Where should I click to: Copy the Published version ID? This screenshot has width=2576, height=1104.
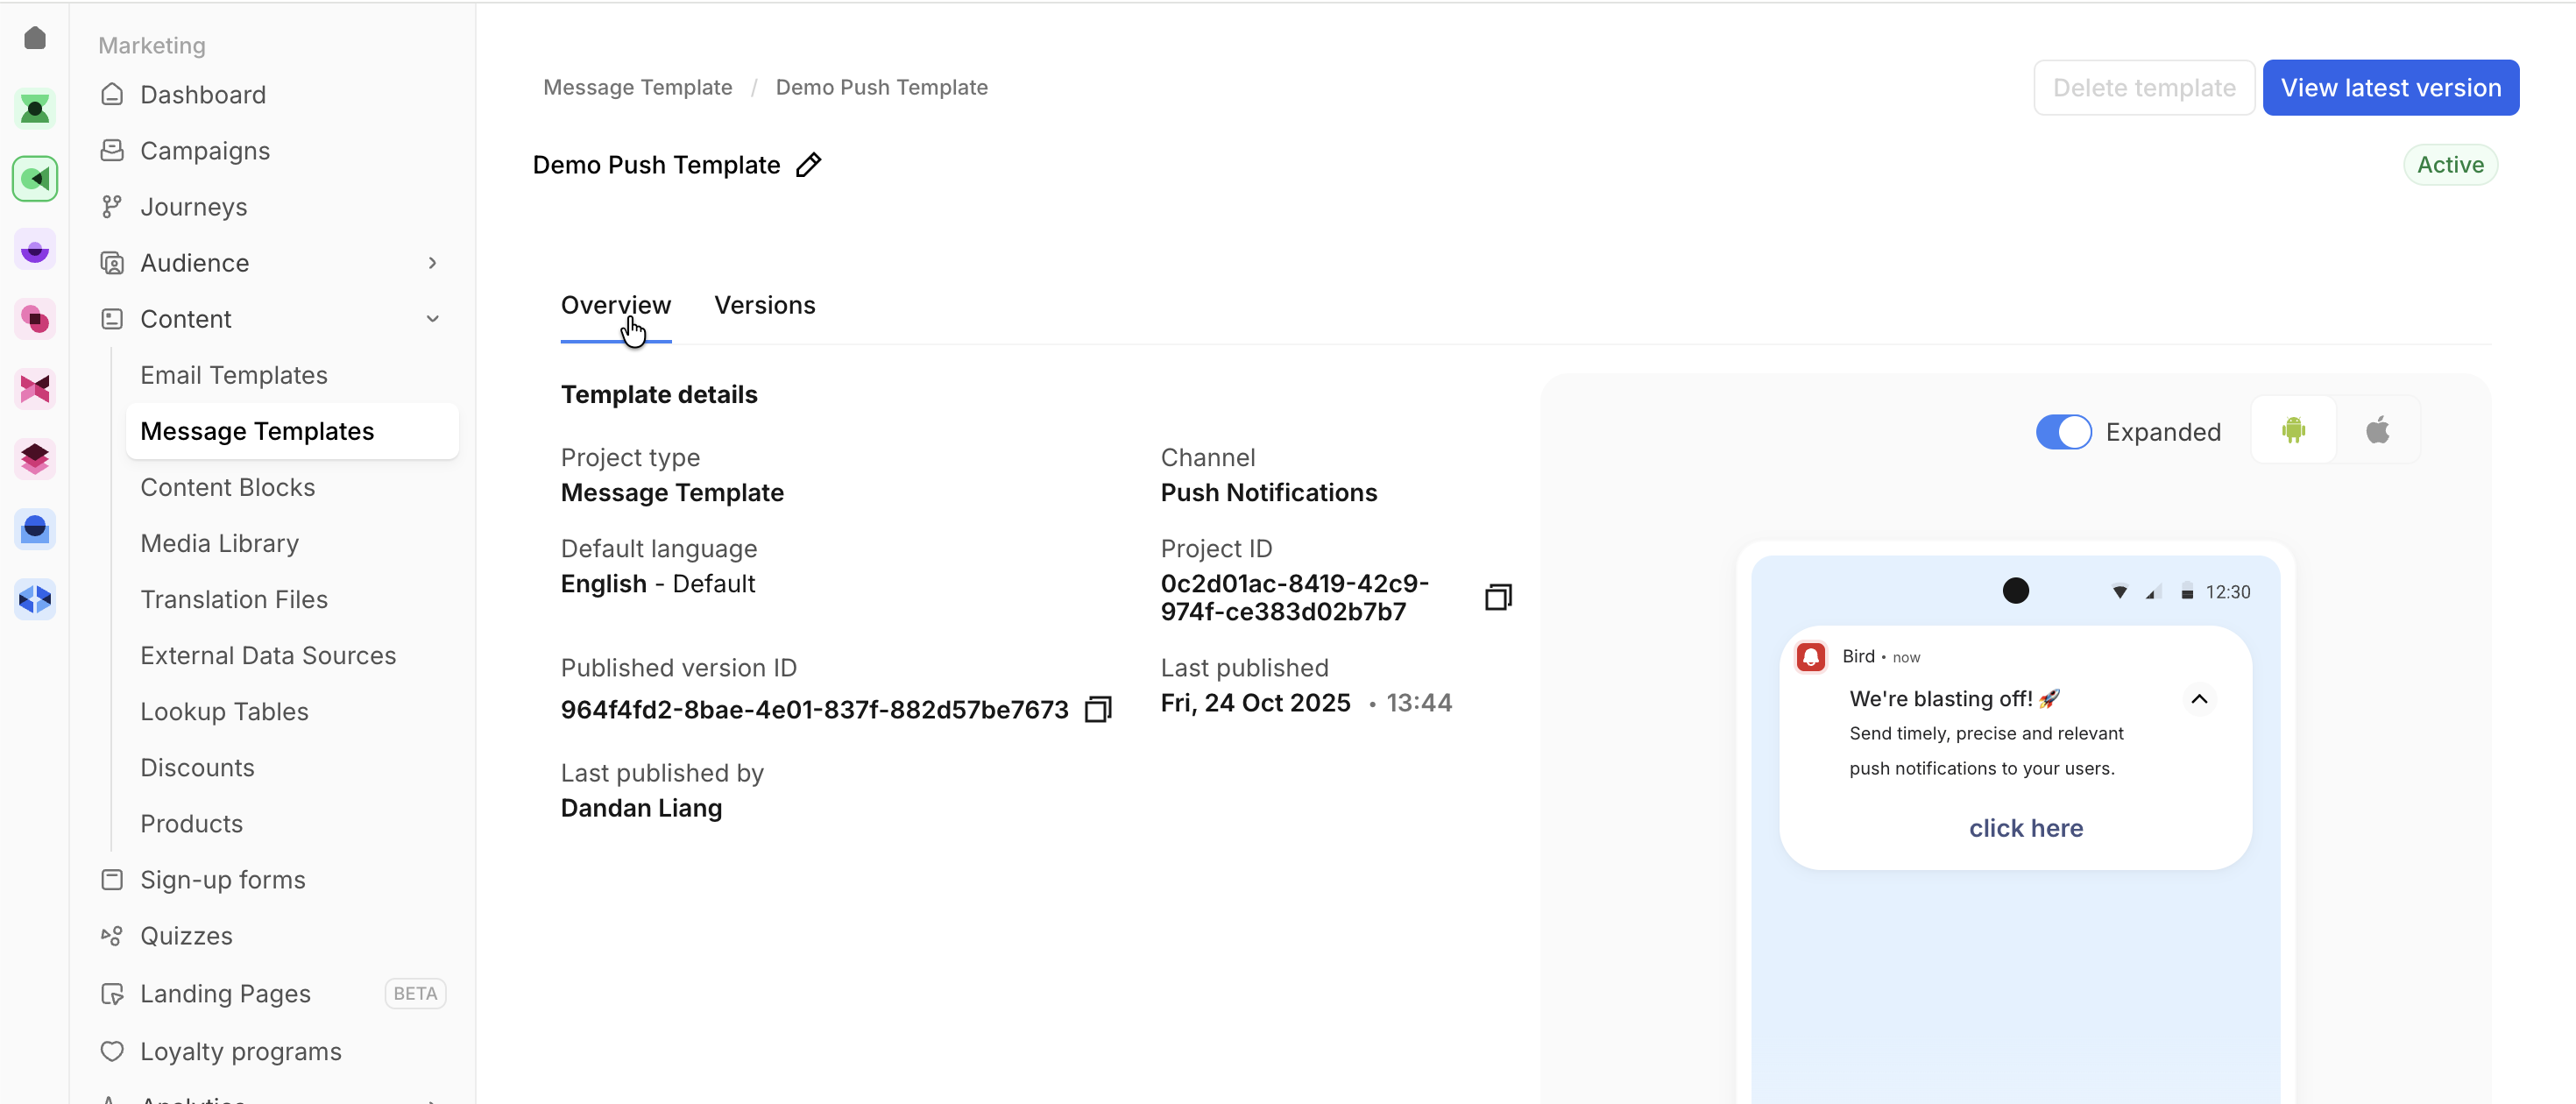pos(1098,709)
